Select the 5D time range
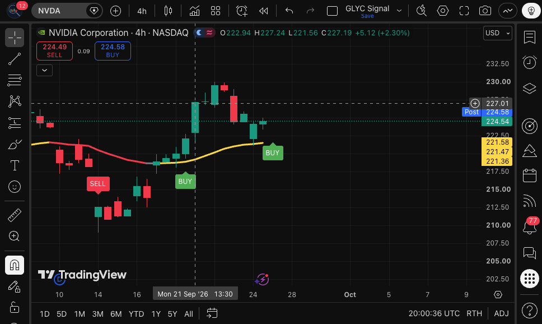542x324 pixels. [62, 314]
